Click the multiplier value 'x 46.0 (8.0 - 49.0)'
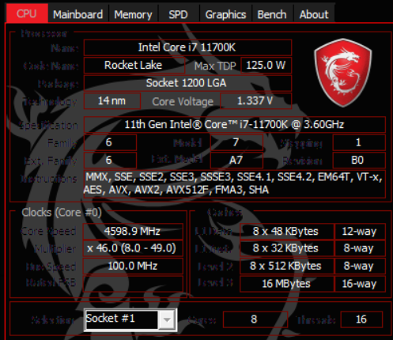 [x=133, y=248]
